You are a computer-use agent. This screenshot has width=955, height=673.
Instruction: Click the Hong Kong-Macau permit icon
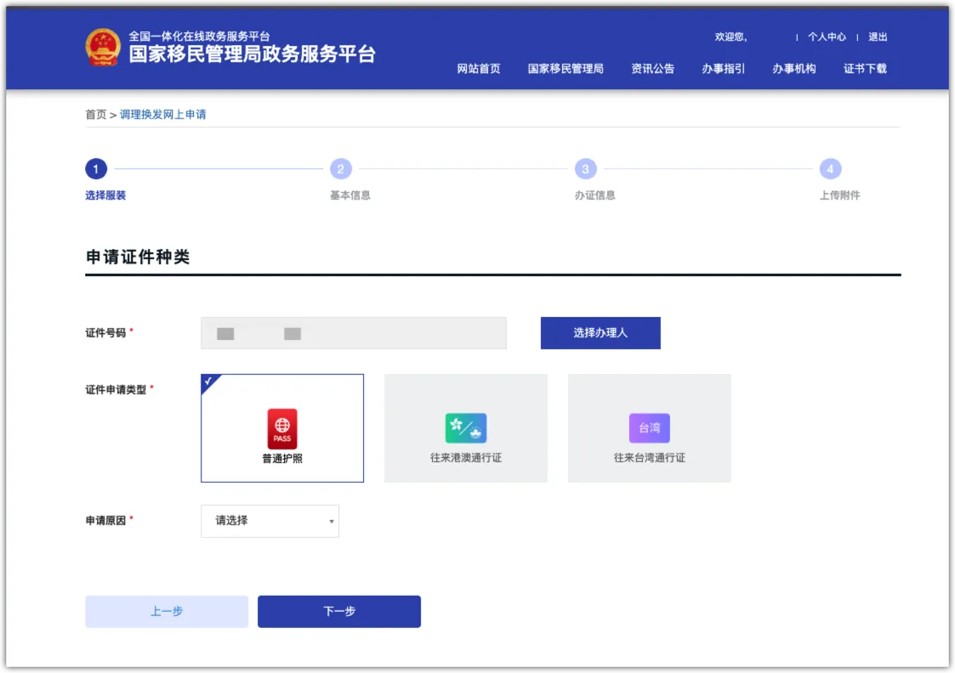coord(466,428)
